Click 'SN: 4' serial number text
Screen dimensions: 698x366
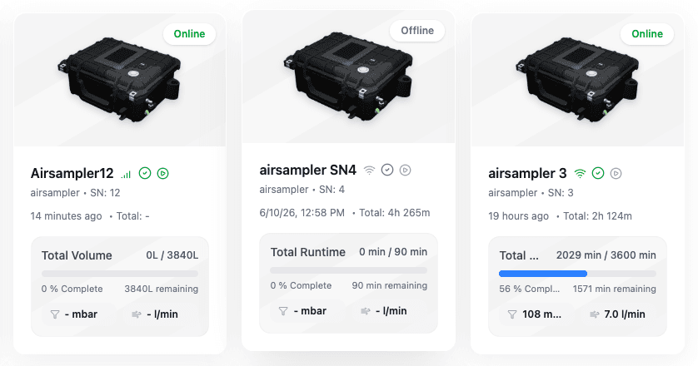(x=332, y=190)
